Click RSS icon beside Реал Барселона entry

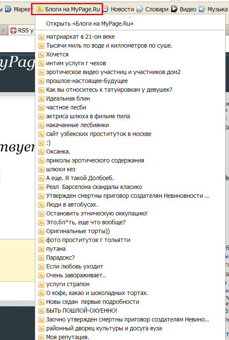(x=41, y=187)
